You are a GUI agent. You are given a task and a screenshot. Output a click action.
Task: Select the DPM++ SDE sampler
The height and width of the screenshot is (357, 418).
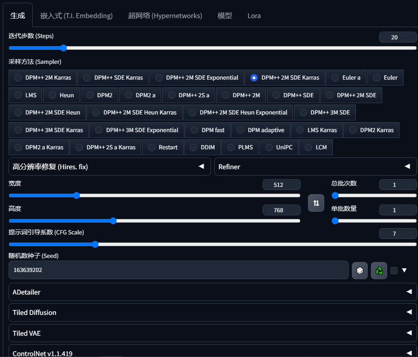(x=293, y=95)
